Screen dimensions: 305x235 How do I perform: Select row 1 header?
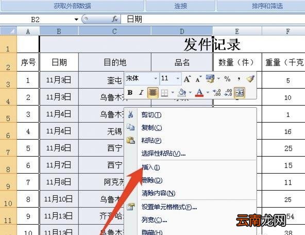8,44
